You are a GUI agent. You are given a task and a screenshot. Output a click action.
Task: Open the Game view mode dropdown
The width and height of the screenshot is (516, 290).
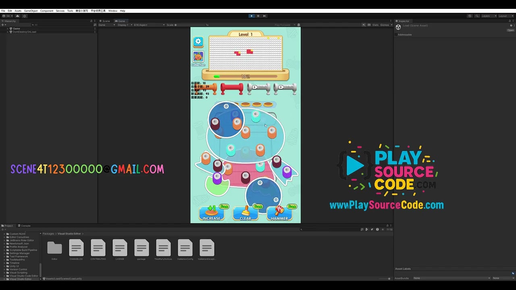click(x=107, y=25)
